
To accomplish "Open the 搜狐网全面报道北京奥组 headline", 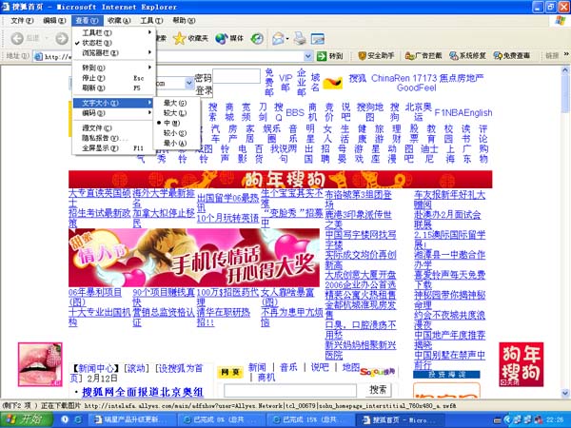I will tap(143, 392).
